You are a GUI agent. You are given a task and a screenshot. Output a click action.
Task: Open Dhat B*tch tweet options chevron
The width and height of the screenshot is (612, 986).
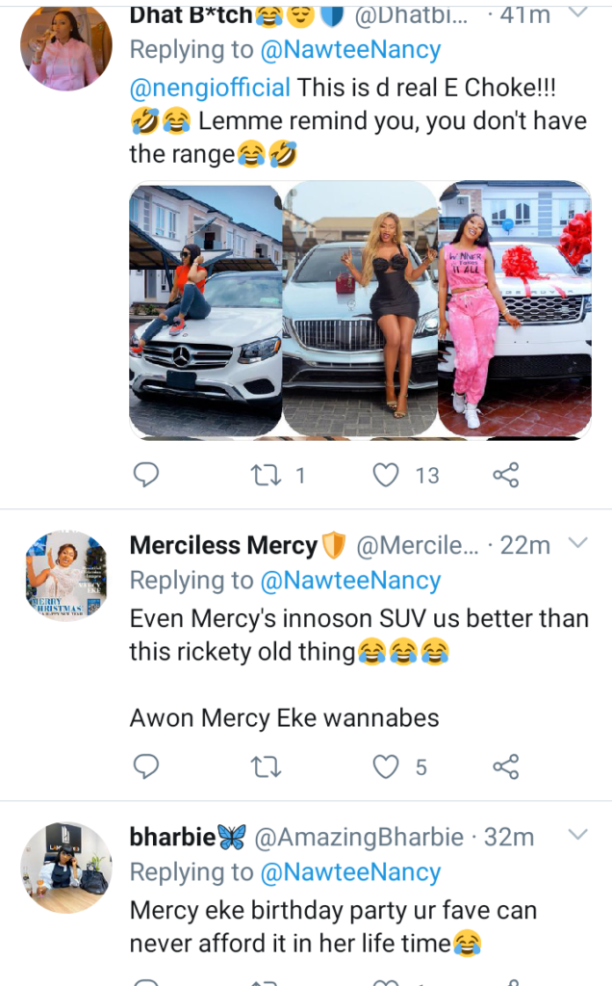(577, 13)
